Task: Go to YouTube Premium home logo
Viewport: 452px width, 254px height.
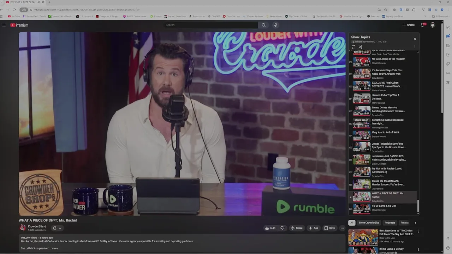Action: 19,25
